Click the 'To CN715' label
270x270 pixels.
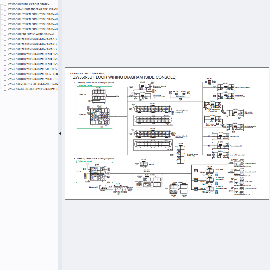82,115
